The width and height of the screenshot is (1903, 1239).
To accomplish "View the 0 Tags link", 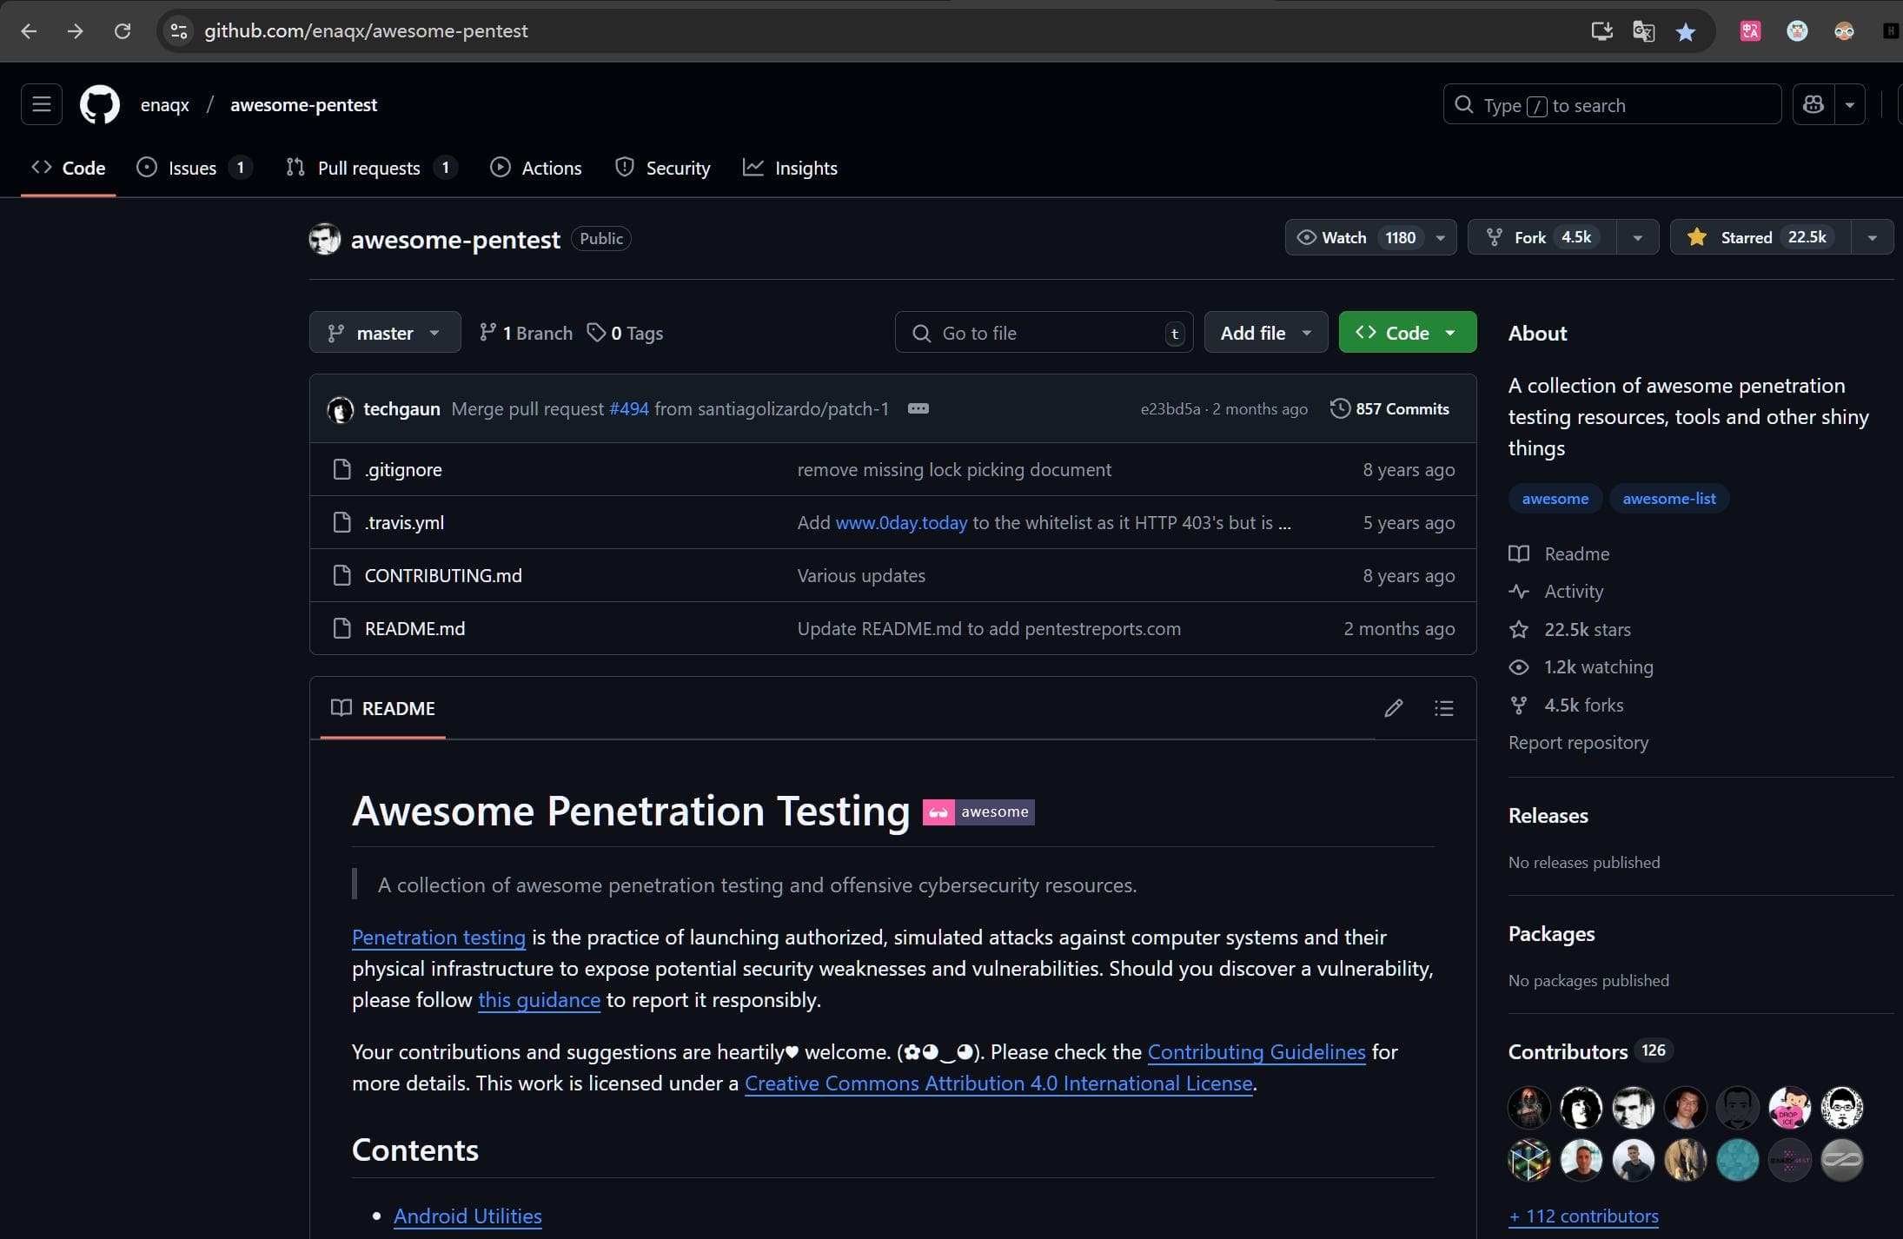I will (625, 333).
